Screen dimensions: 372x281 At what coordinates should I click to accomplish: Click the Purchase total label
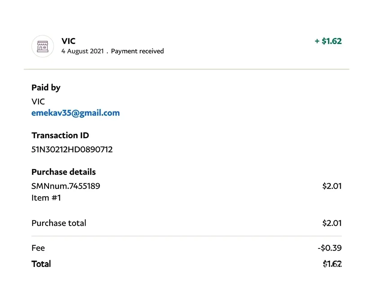pyautogui.click(x=59, y=223)
